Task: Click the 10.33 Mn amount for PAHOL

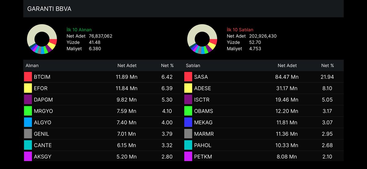Action: [287, 145]
